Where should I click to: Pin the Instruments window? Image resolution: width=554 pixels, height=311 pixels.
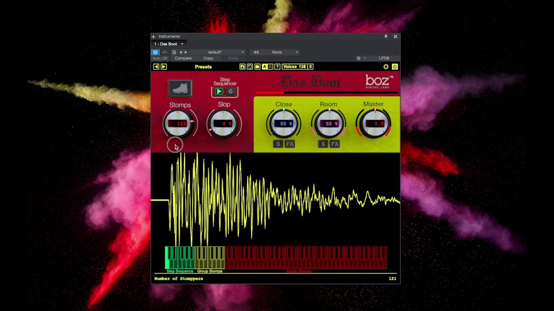(386, 37)
